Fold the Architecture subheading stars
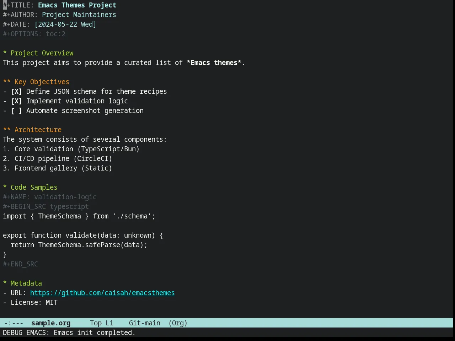 pyautogui.click(x=7, y=130)
